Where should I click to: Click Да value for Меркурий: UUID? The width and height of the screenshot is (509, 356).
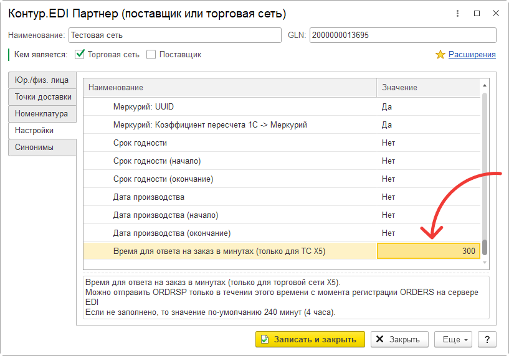pos(387,106)
